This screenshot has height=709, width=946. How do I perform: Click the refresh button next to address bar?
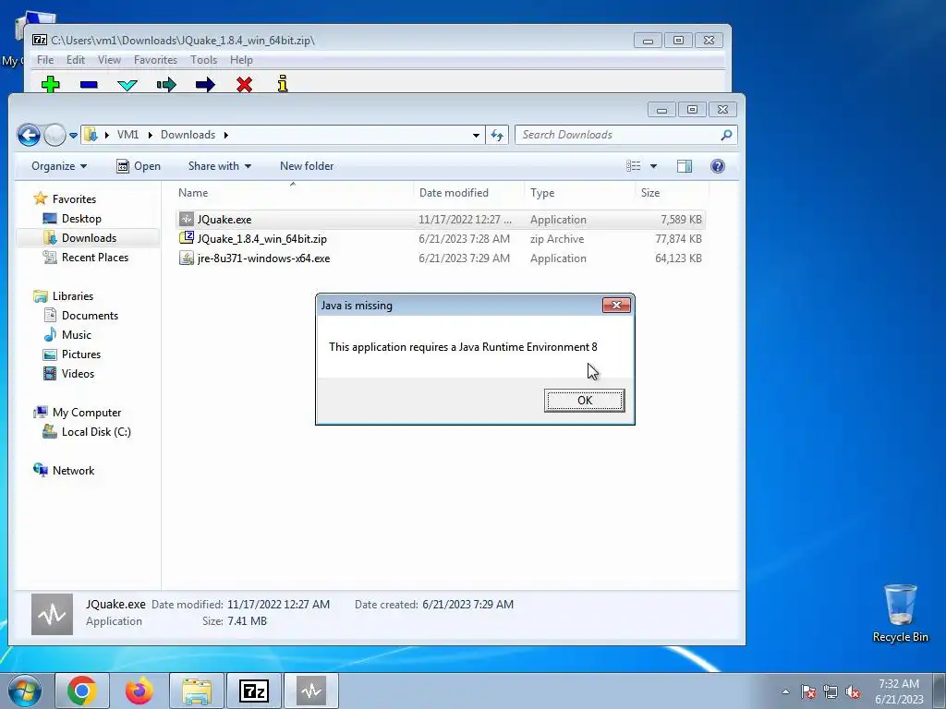coord(497,135)
